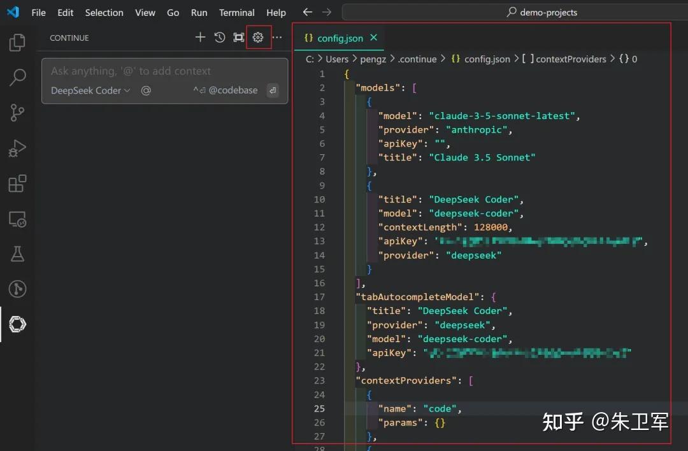Open the Testing beaker icon
The width and height of the screenshot is (688, 451).
(x=17, y=254)
